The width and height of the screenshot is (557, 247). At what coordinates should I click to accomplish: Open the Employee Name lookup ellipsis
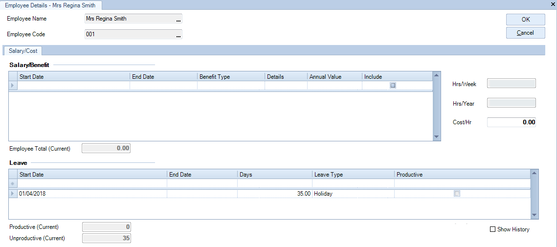178,20
